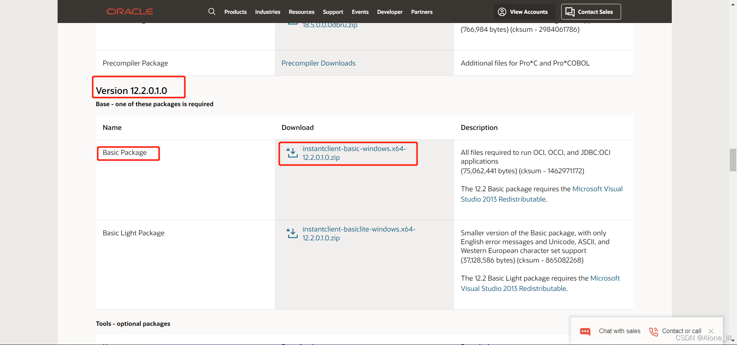
Task: Click the Oracle logo
Action: click(x=129, y=11)
